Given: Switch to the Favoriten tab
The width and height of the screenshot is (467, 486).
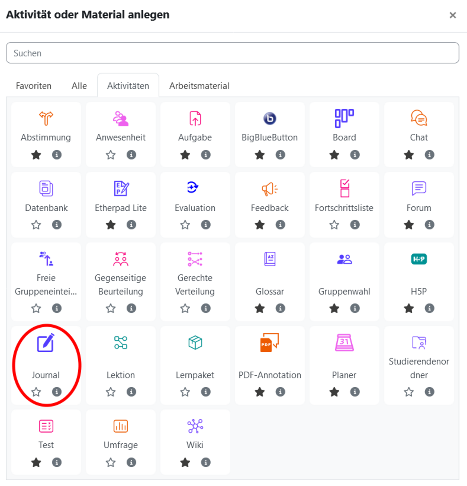Looking at the screenshot, I should pos(34,86).
